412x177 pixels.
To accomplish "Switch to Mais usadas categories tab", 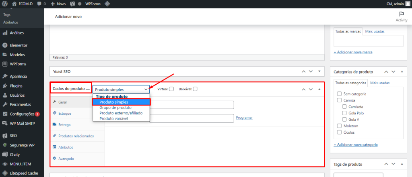I will 380,83.
